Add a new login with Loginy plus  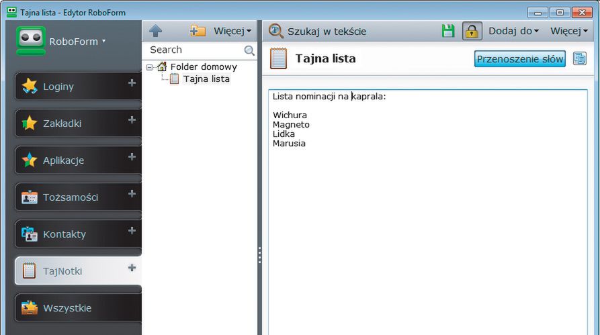point(132,83)
